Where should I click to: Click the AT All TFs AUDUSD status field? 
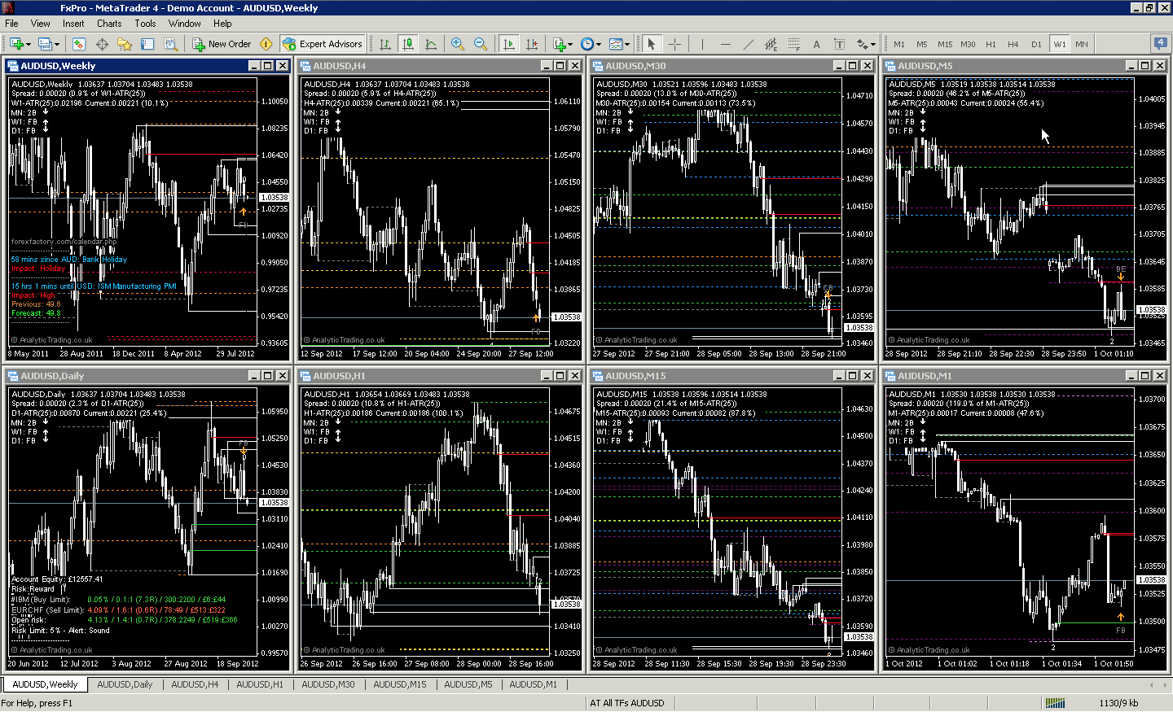point(627,701)
